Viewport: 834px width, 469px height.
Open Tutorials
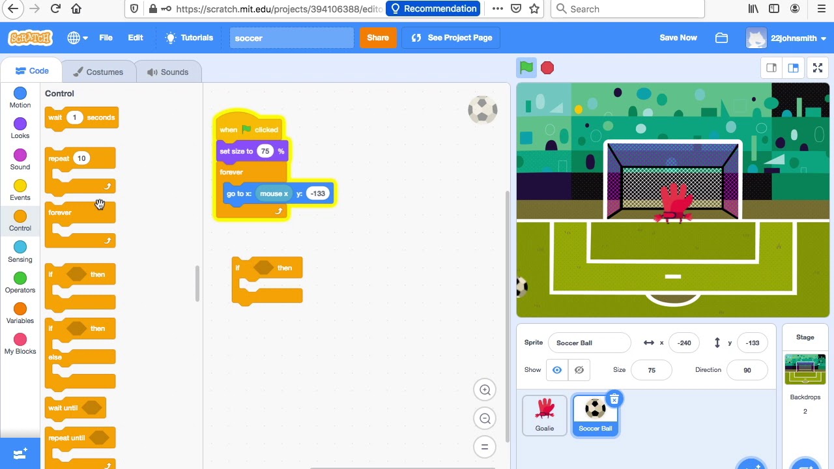click(190, 38)
